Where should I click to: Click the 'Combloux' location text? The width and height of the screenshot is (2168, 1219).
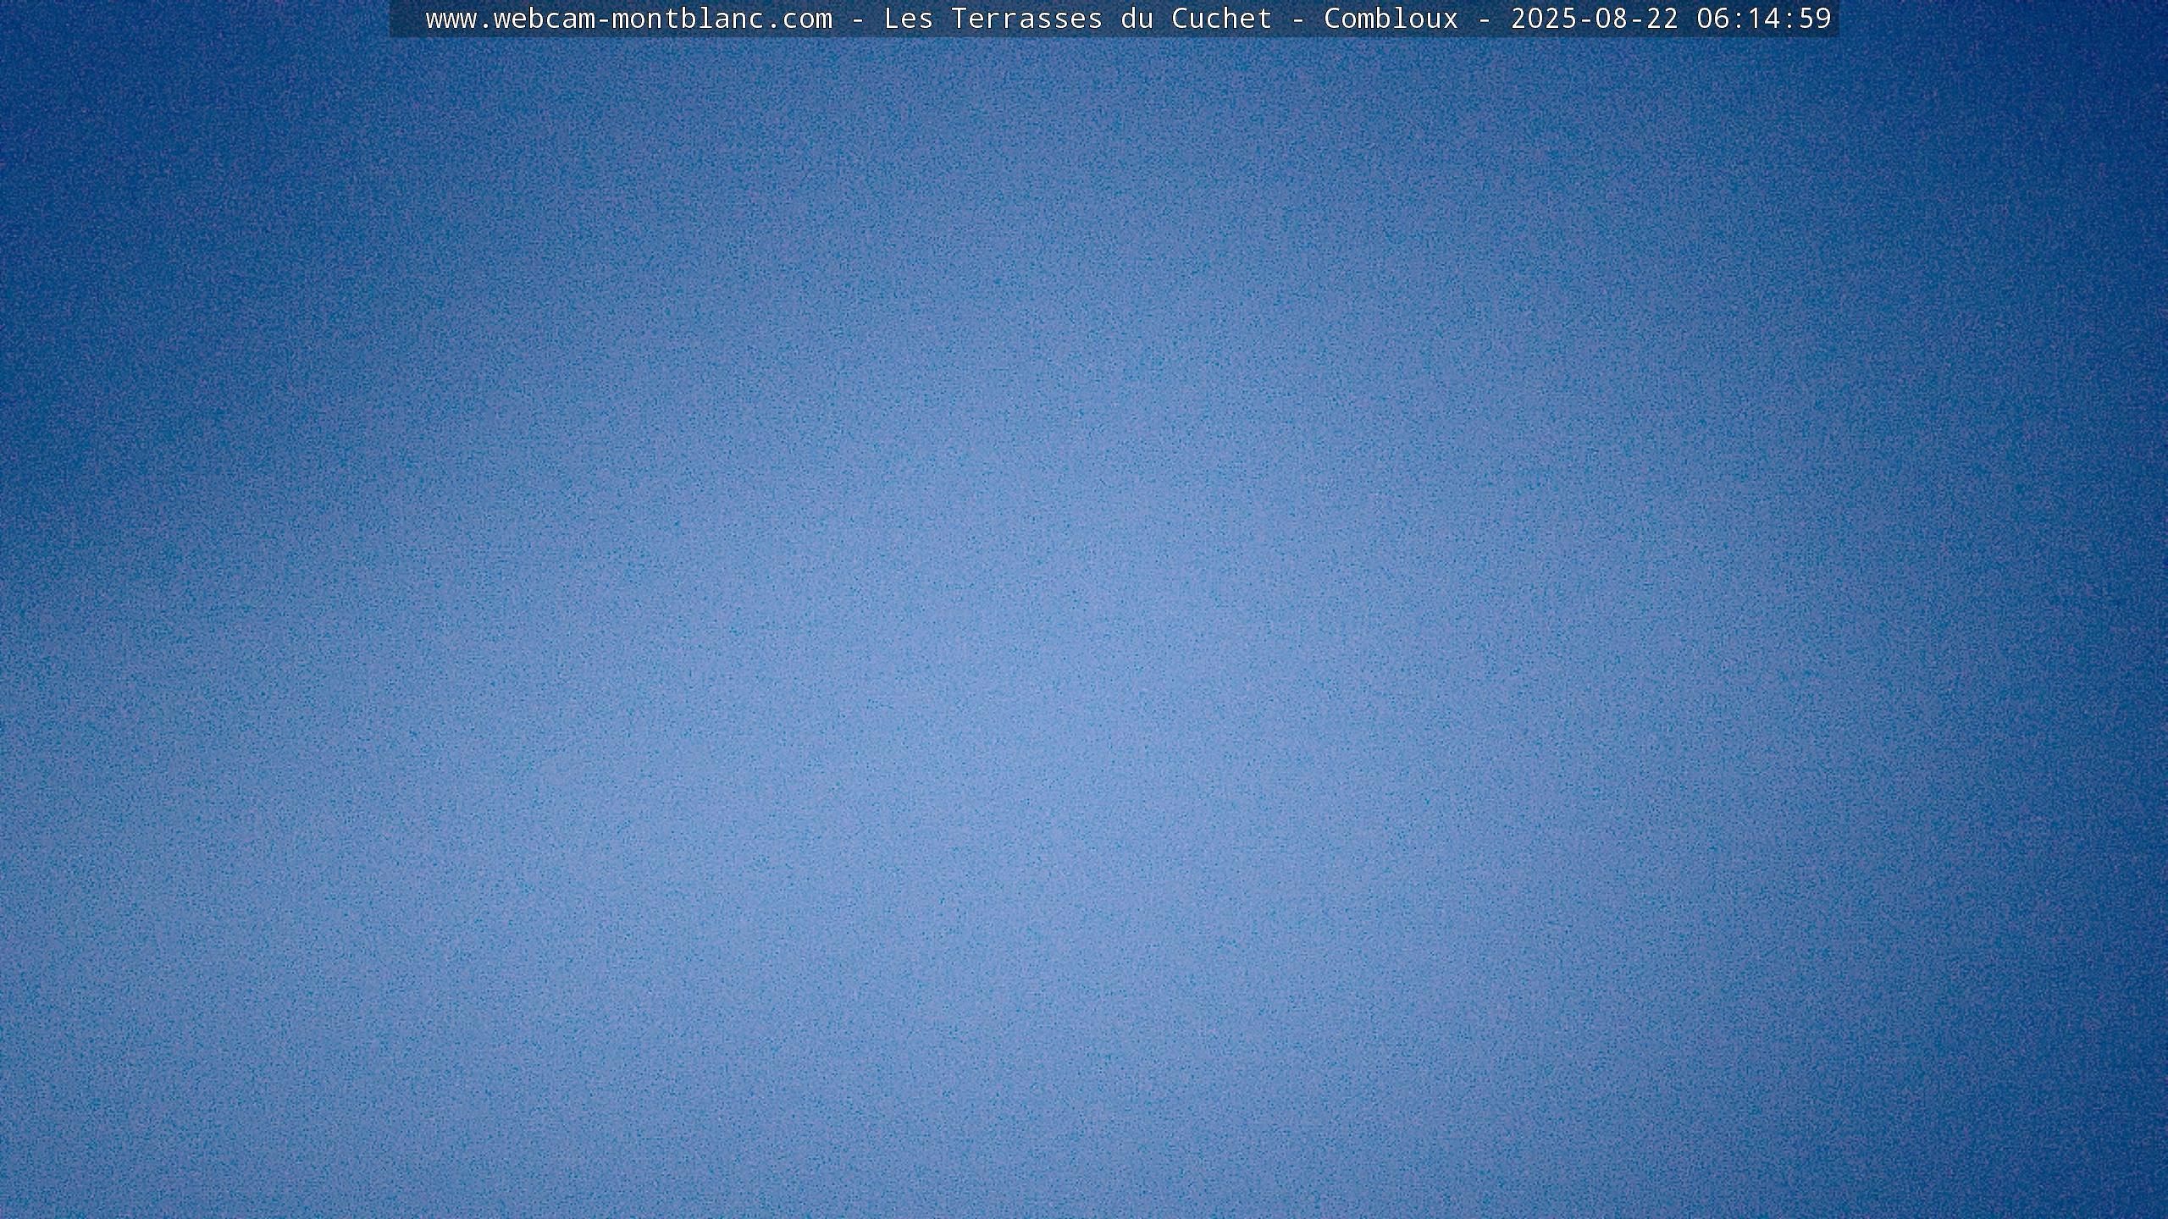point(1391,19)
